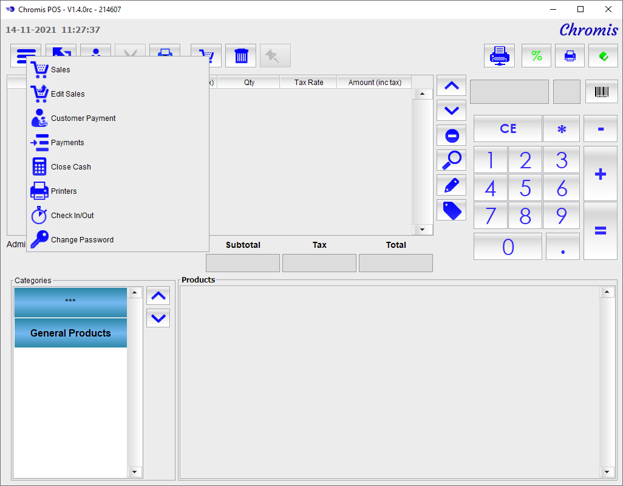
Task: Click the keypad decimal point key
Action: (563, 247)
